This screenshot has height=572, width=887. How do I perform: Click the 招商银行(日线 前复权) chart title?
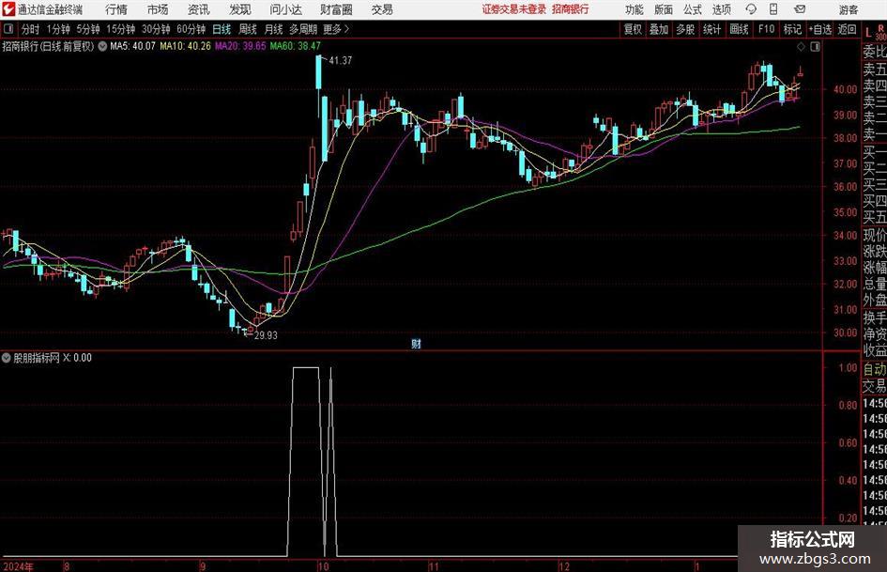pyautogui.click(x=48, y=46)
